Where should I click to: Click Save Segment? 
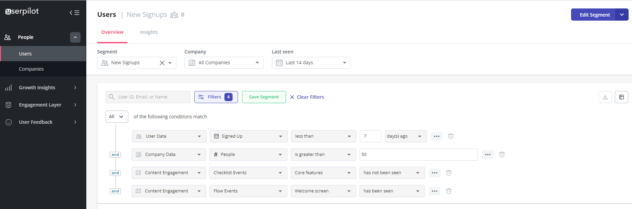click(264, 97)
